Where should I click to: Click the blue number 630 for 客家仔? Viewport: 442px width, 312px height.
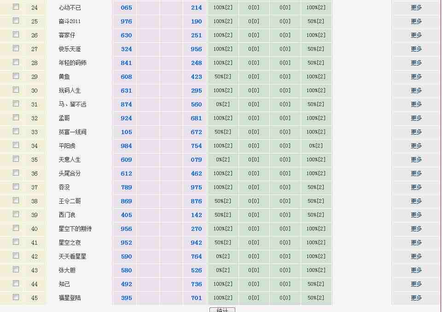(126, 35)
